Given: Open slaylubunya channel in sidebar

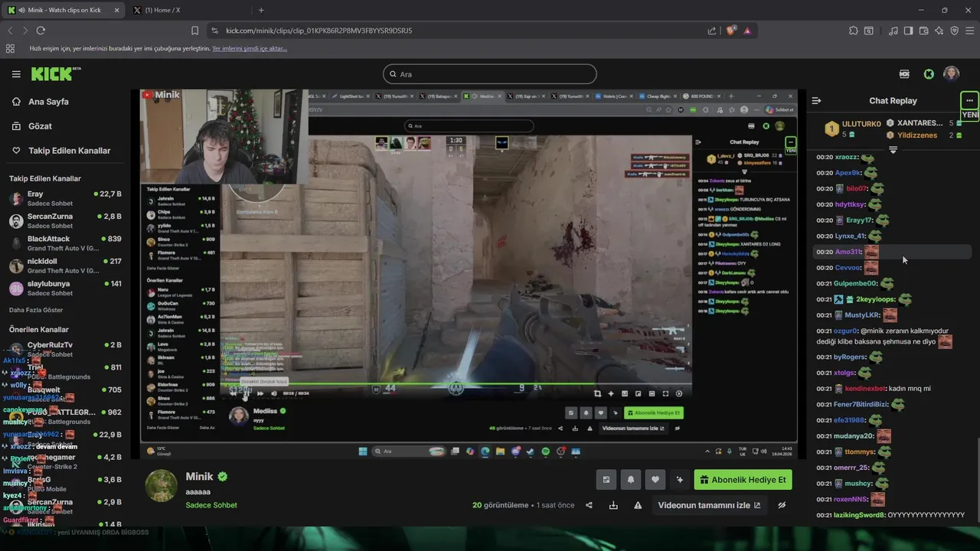Looking at the screenshot, I should coord(65,288).
